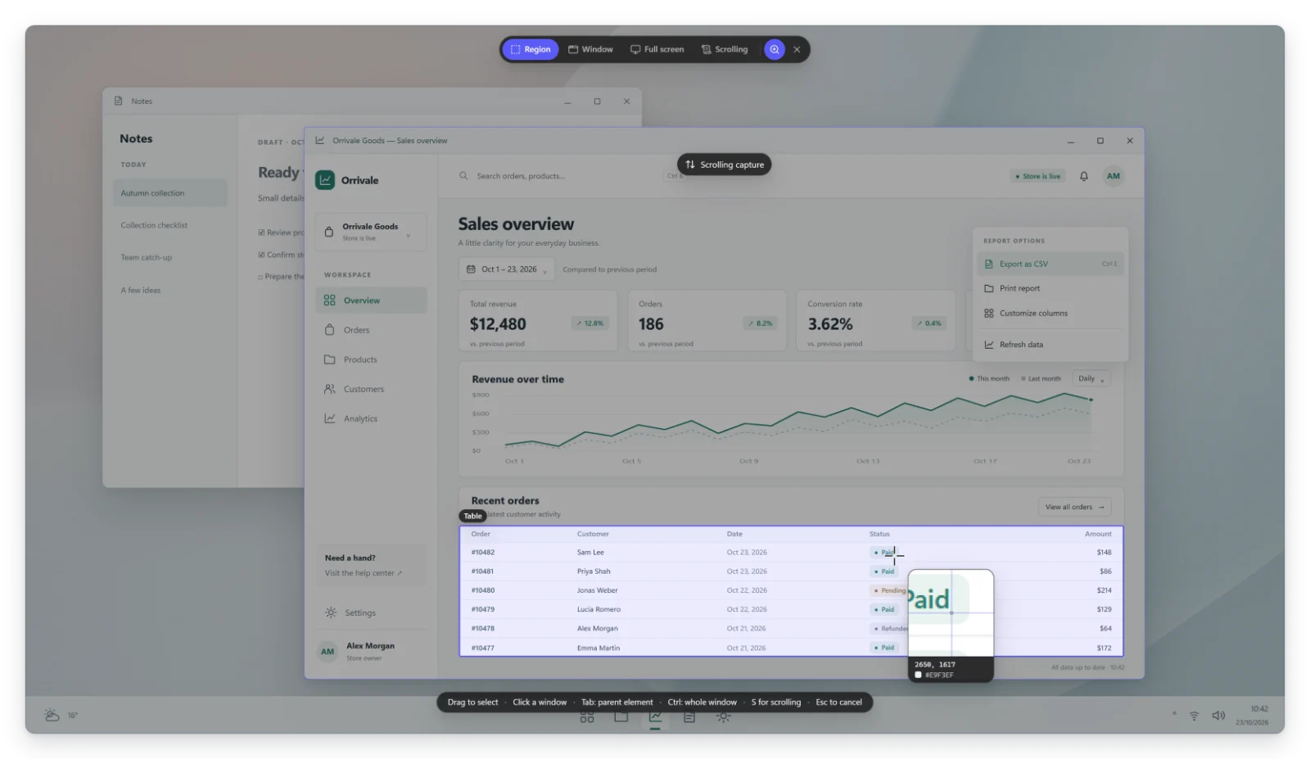Toggle Last month legend series

(x=1041, y=378)
